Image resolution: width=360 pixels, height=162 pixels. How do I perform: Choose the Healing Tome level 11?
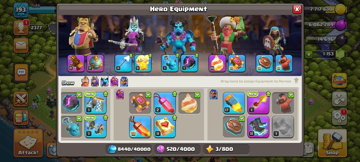pos(165,127)
